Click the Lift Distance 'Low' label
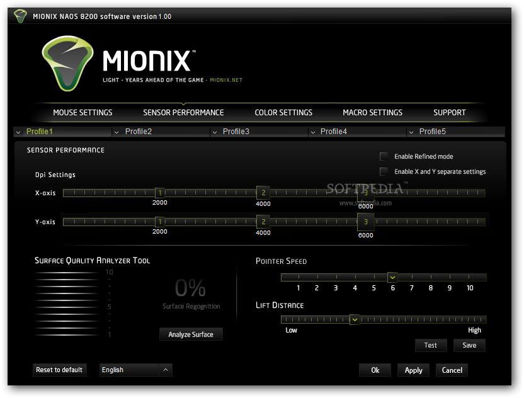524x398 pixels. (291, 330)
